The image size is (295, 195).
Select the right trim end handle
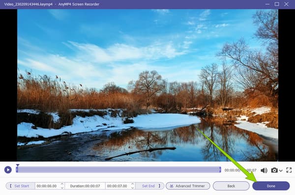(220, 169)
